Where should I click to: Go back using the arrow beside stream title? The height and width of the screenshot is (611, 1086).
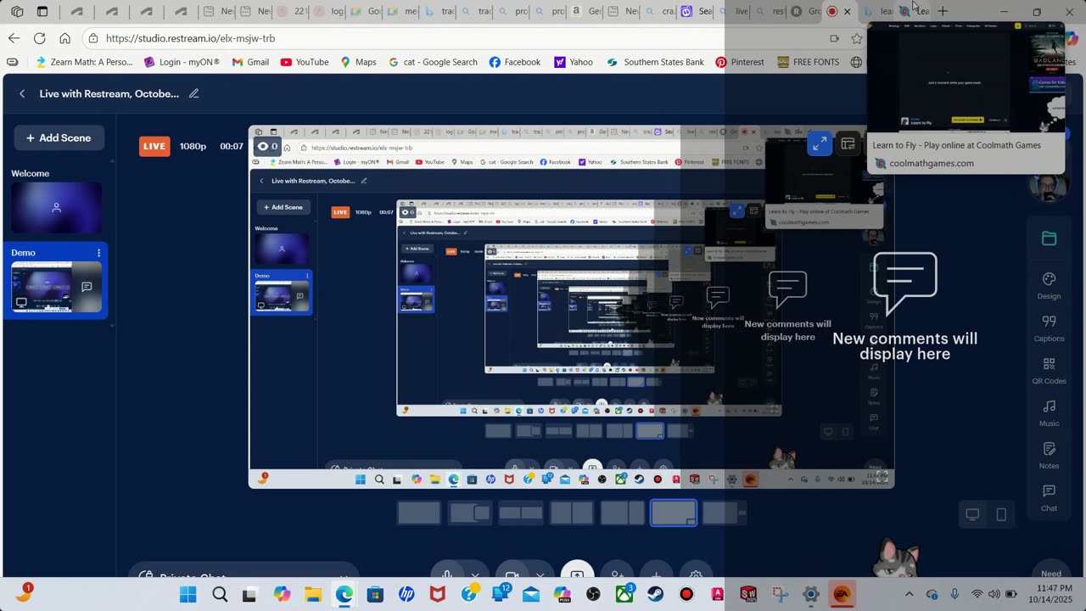[22, 93]
